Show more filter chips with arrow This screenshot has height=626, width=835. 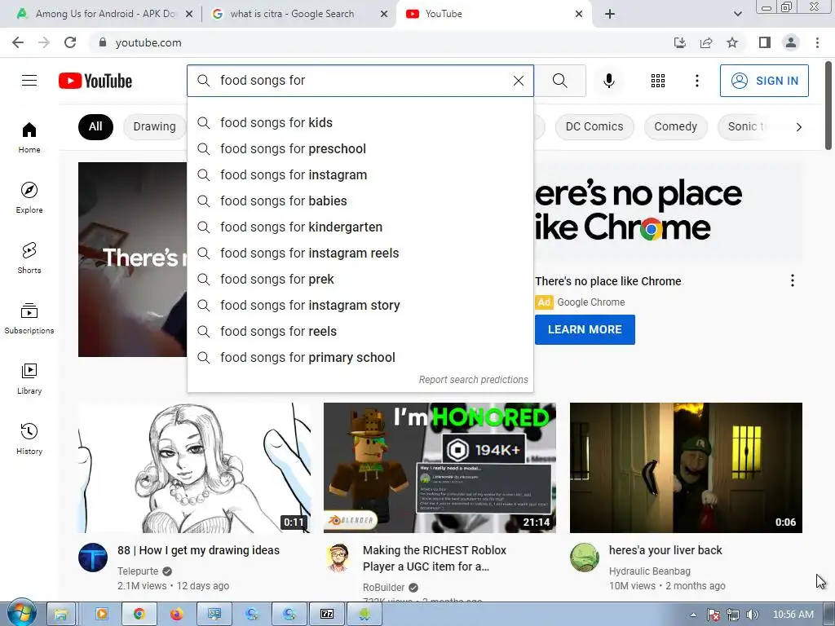pyautogui.click(x=798, y=126)
